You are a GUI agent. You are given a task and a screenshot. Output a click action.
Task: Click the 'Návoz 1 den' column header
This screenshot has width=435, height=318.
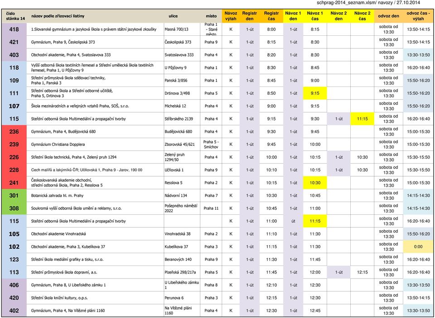(293, 16)
